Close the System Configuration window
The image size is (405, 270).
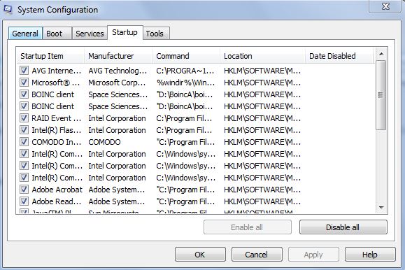pyautogui.click(x=385, y=6)
